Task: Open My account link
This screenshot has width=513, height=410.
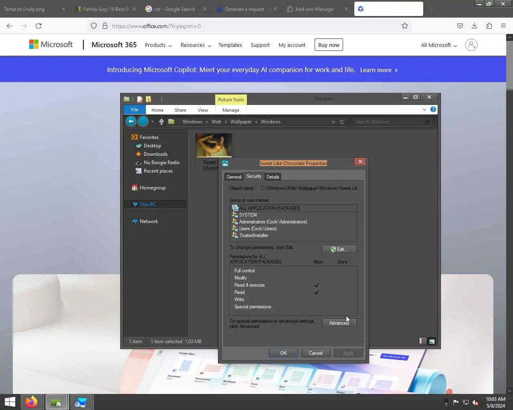Action: (x=292, y=45)
